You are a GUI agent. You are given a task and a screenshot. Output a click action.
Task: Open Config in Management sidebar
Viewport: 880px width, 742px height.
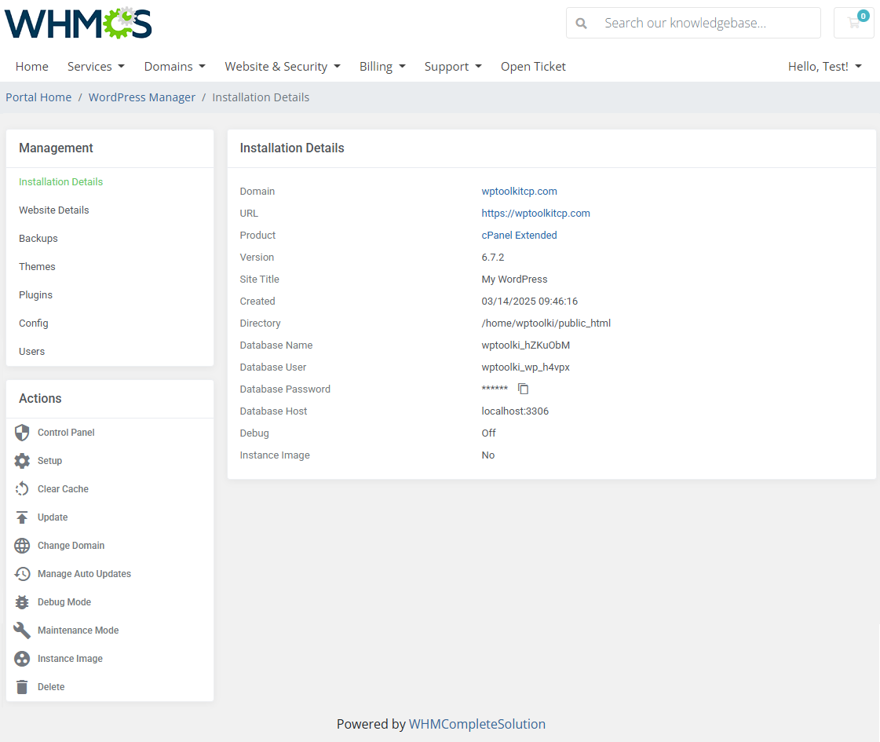pos(34,323)
